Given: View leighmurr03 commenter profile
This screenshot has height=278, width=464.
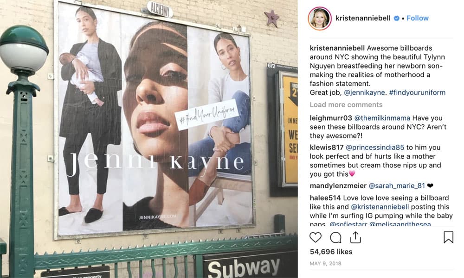Looking at the screenshot, I should [x=331, y=118].
